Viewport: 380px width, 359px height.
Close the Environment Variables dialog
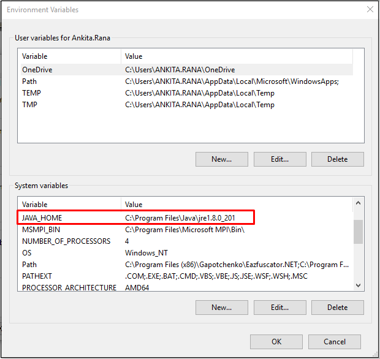[370, 10]
